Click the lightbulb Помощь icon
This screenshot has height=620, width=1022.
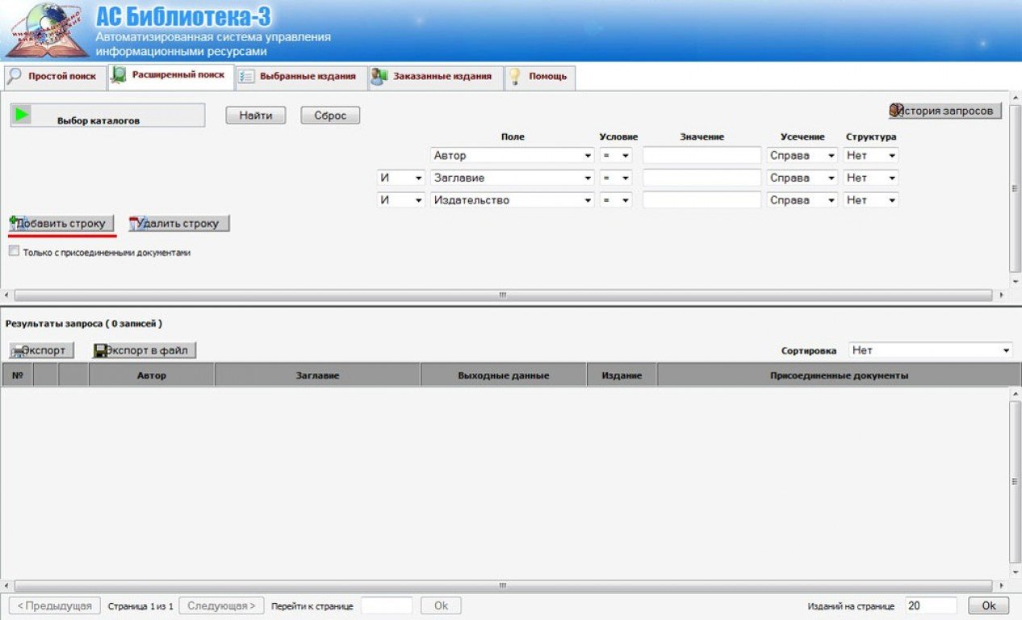pos(514,77)
